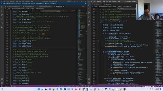The width and height of the screenshot is (163, 91).
Task: Open the Scripts breadcrumb in left window
Action: [32, 9]
